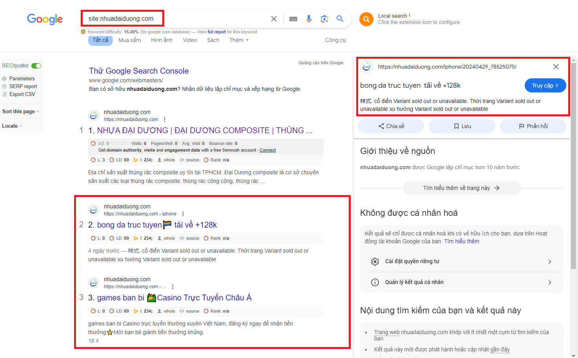Image resolution: width=578 pixels, height=358 pixels.
Task: Click the favicon of the first nhuadaiduong.com result
Action: point(94,116)
